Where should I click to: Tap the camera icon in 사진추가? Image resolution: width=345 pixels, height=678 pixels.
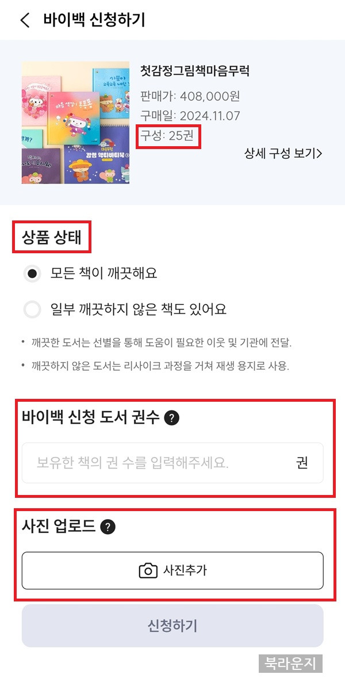pyautogui.click(x=148, y=571)
